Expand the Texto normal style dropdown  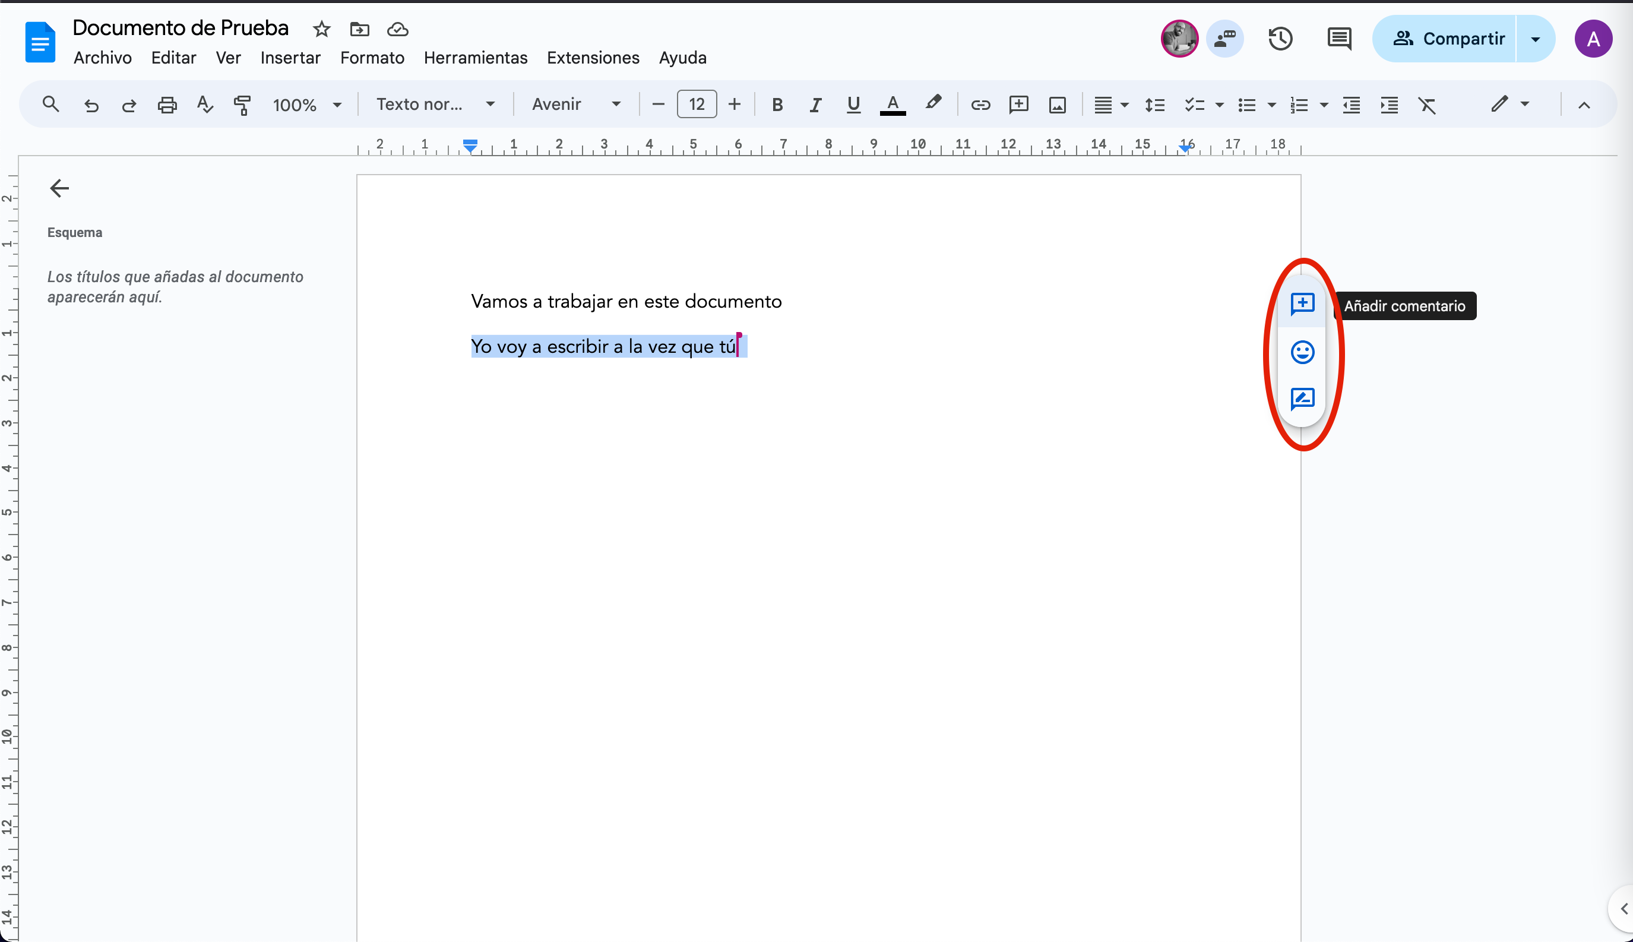[x=435, y=105]
